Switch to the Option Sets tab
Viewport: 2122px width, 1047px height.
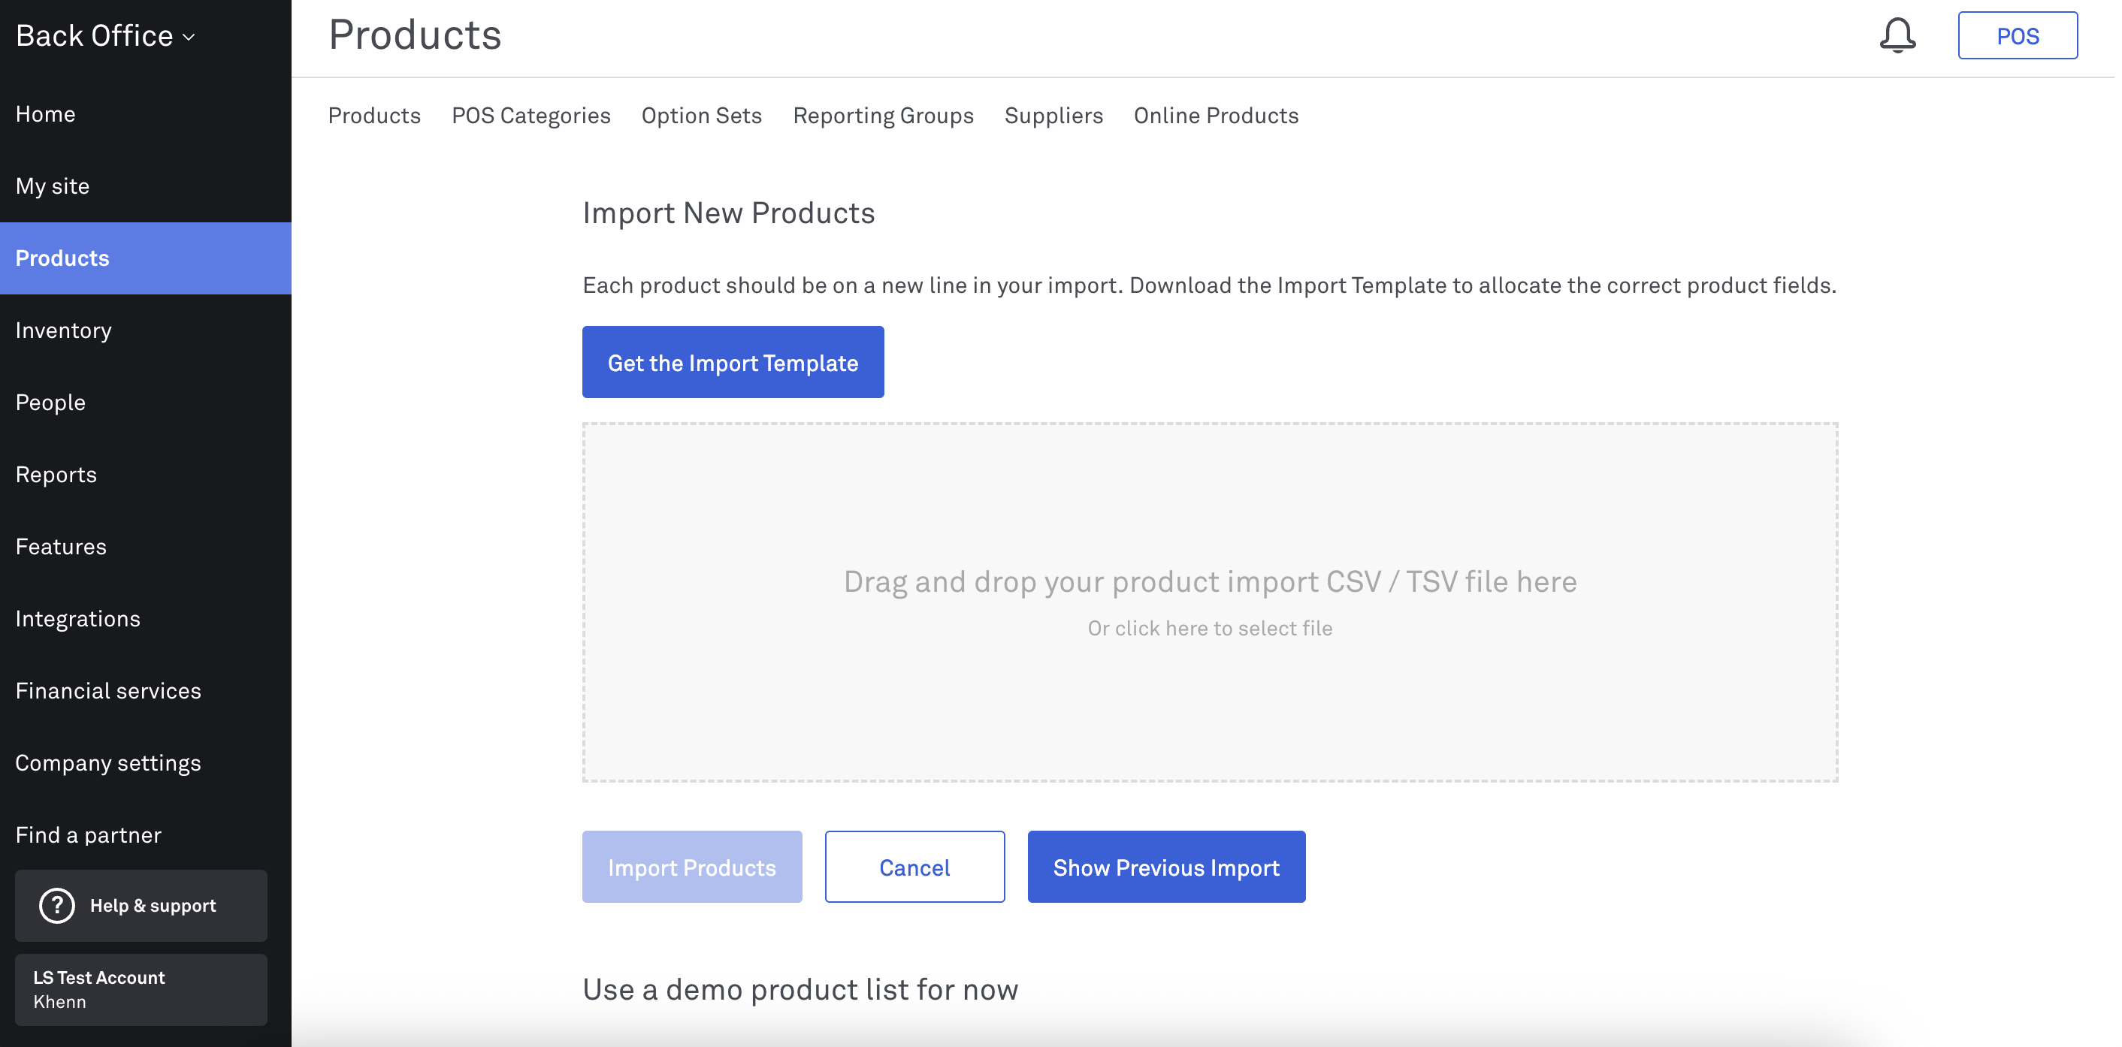[701, 115]
